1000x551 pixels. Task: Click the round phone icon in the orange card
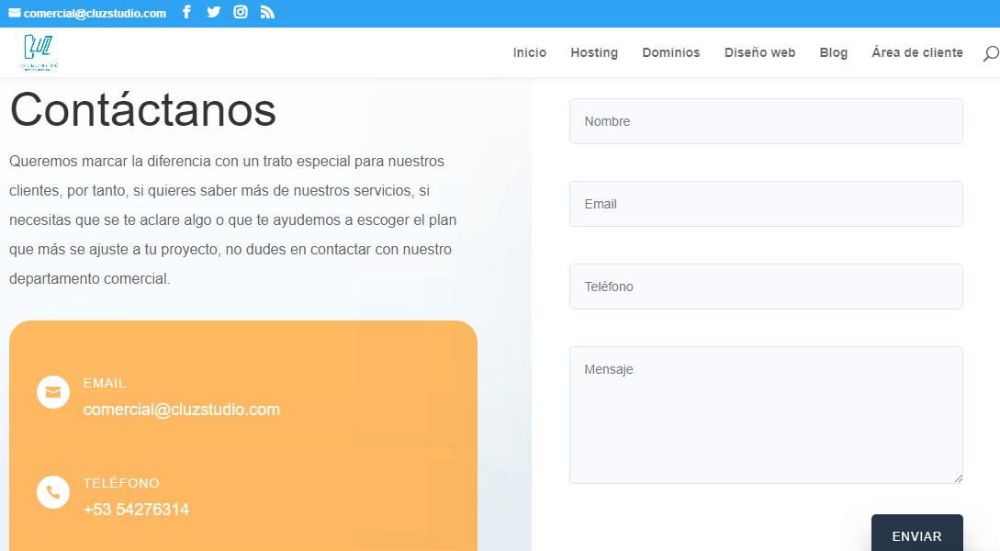pyautogui.click(x=53, y=492)
